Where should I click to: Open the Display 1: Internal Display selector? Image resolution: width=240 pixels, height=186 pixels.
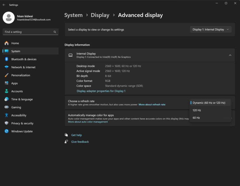coord(210,29)
